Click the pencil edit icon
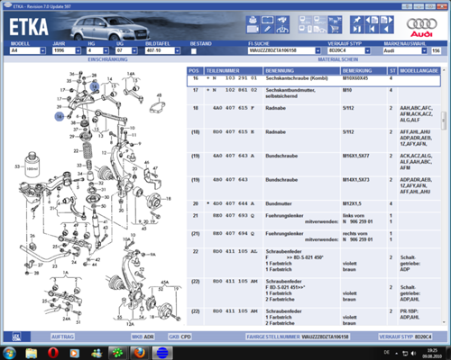The height and width of the screenshot is (360, 451). [x=267, y=29]
